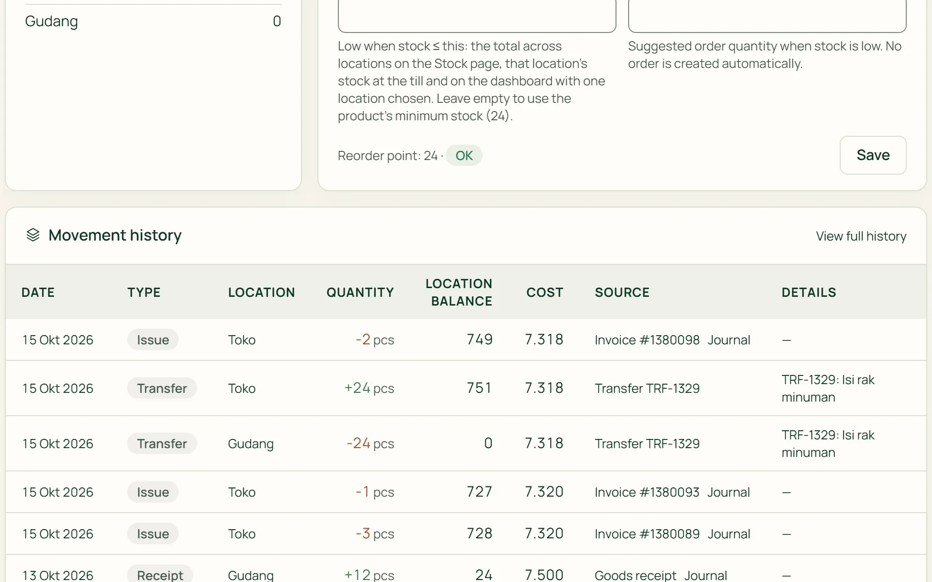932x582 pixels.
Task: Click details text in the Toko transfer row
Action: (x=828, y=388)
